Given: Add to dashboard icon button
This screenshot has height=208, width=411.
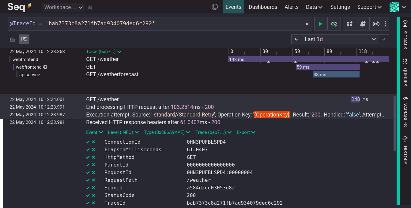Looking at the screenshot, I should pos(350,24).
